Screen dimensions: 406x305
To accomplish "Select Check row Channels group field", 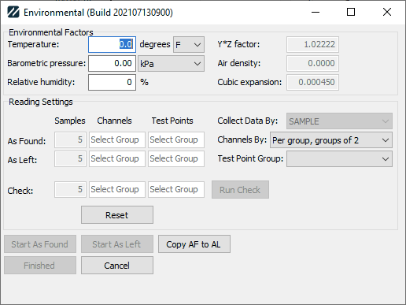I will coord(117,189).
